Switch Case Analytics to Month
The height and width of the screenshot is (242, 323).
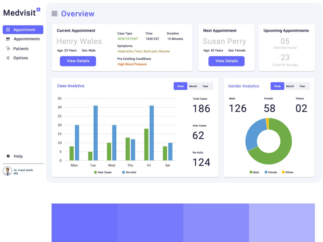(193, 86)
